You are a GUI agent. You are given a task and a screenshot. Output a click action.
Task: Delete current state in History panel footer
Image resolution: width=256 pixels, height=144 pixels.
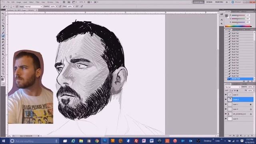coord(252,81)
